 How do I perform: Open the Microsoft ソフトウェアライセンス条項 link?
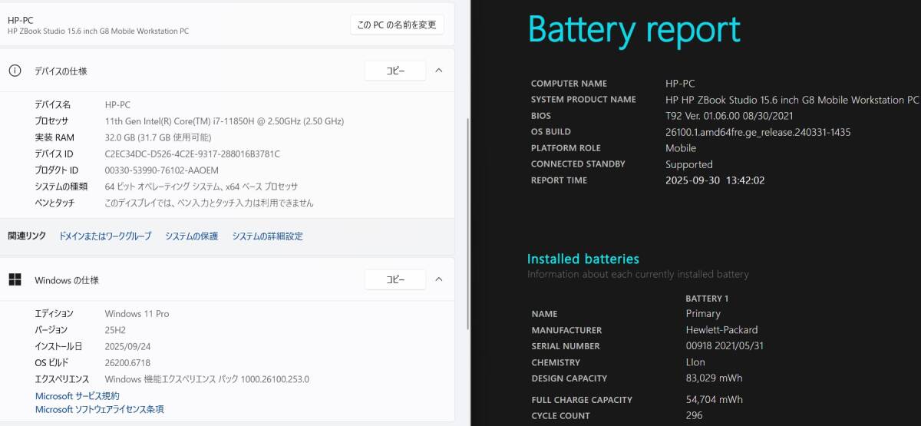point(100,410)
